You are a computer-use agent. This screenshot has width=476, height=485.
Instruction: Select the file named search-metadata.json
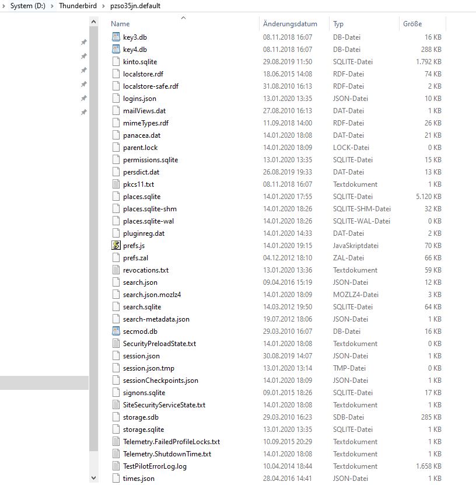(156, 319)
